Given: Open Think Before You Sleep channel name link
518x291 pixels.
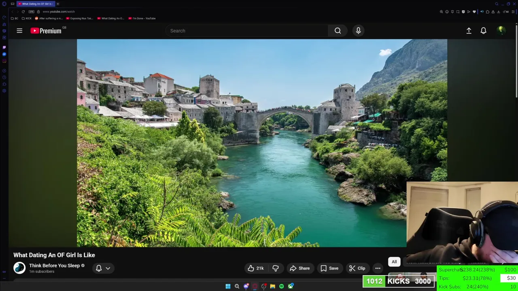Looking at the screenshot, I should pyautogui.click(x=54, y=266).
